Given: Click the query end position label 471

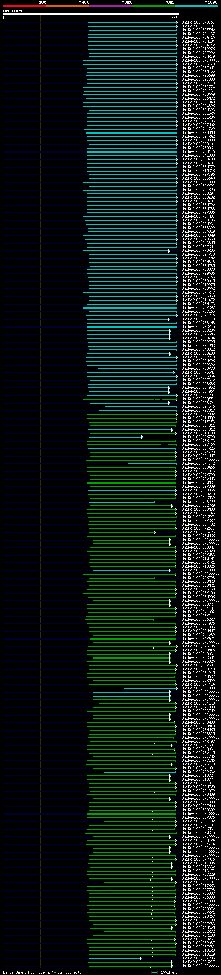Looking at the screenshot, I should tap(174, 17).
